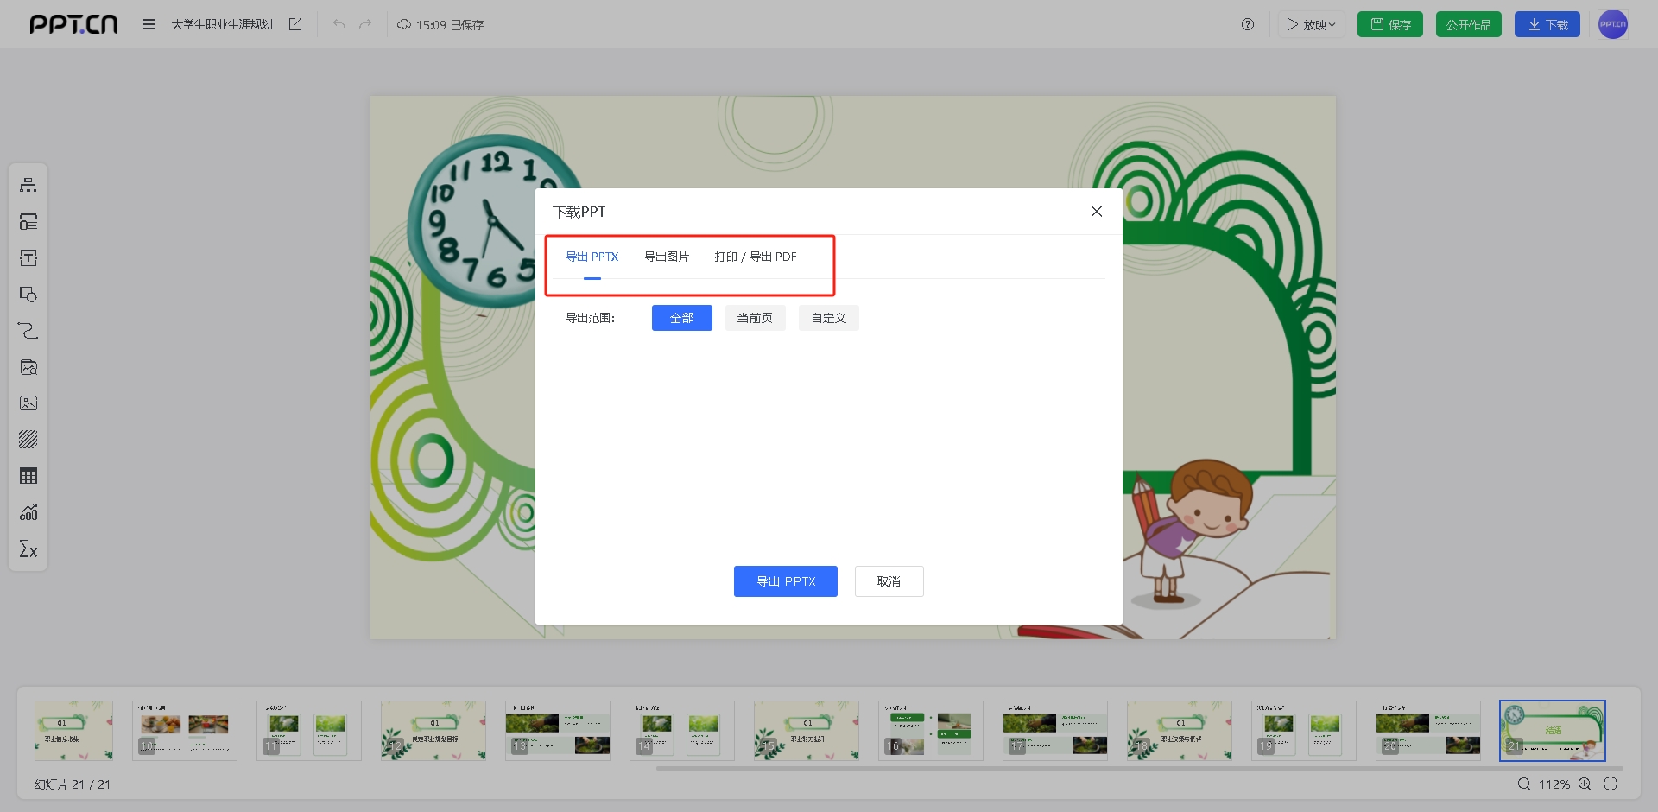
Task: Open the chart tool in left sidebar
Action: (x=28, y=512)
